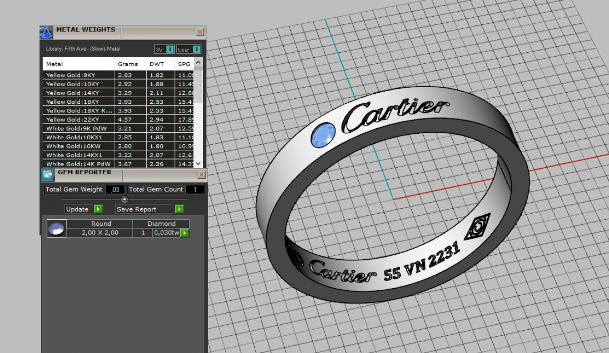The width and height of the screenshot is (609, 353).
Task: Click the green arrow beside Update
Action: tap(98, 209)
